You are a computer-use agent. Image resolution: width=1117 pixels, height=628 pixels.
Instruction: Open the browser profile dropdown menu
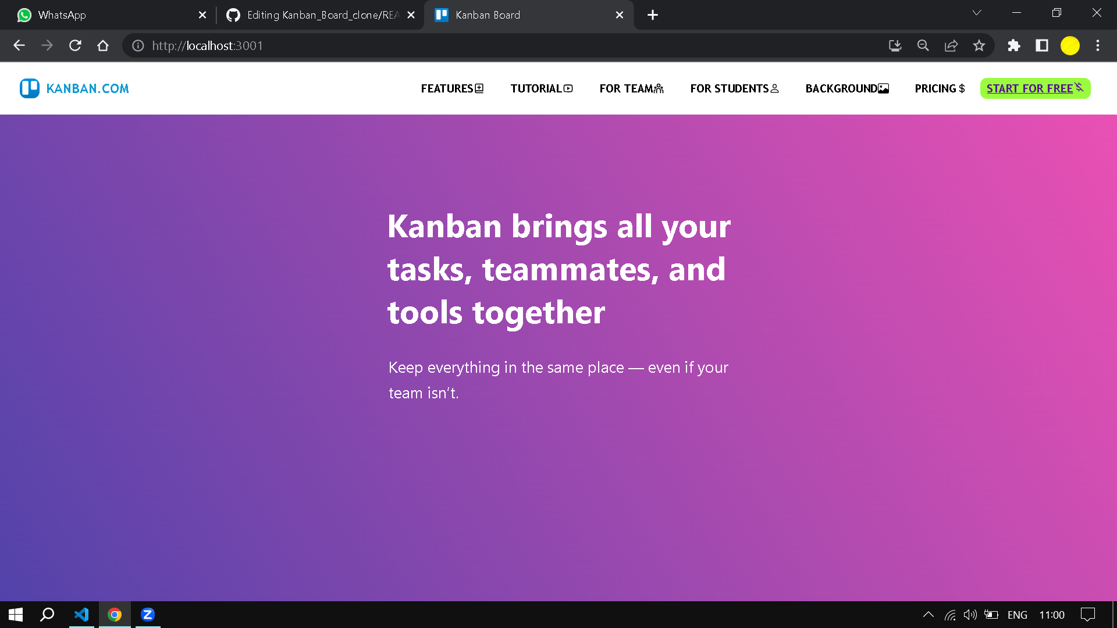coord(1070,45)
